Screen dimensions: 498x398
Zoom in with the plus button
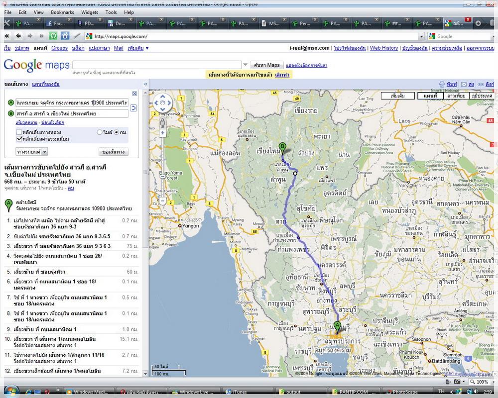click(163, 133)
